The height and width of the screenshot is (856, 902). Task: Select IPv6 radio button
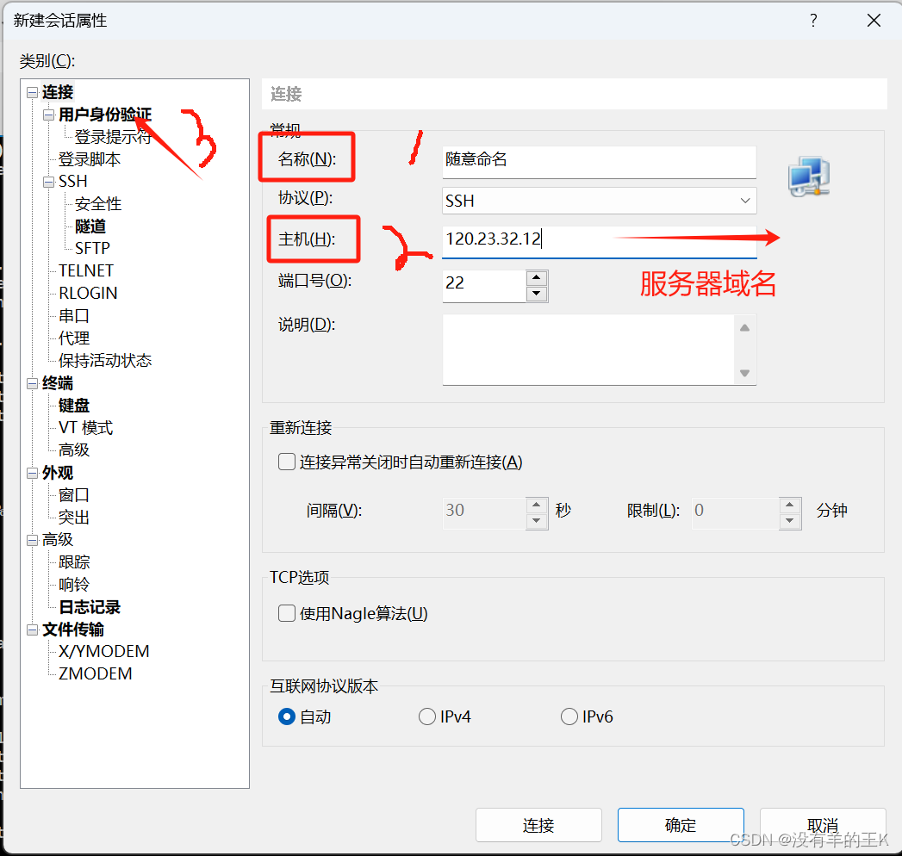pyautogui.click(x=569, y=716)
